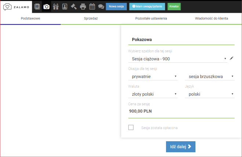The width and height of the screenshot is (242, 157).
Task: Tick the 'Sesja została opłacona' checkbox
Action: click(131, 128)
